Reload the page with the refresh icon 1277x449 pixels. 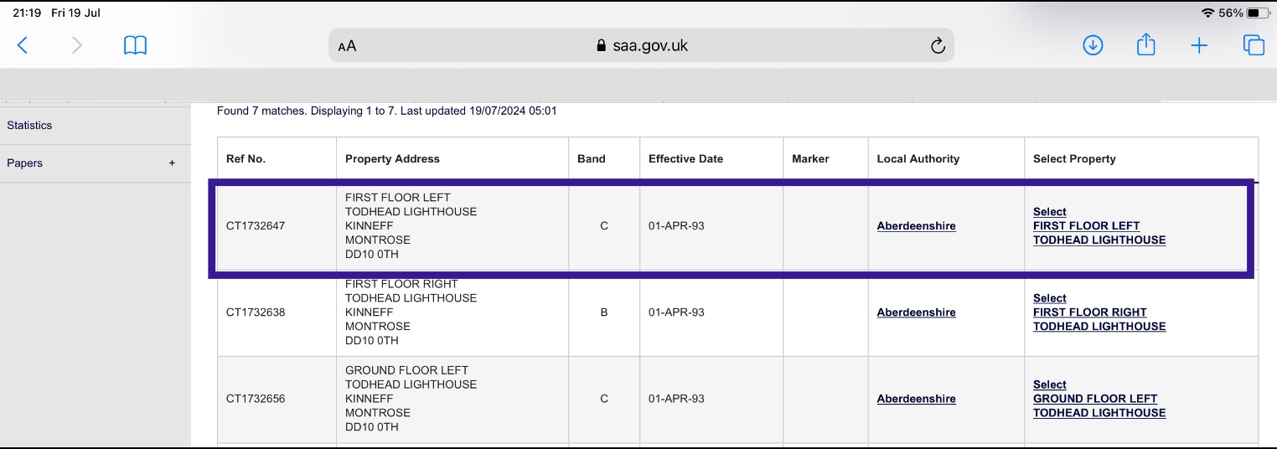[938, 45]
